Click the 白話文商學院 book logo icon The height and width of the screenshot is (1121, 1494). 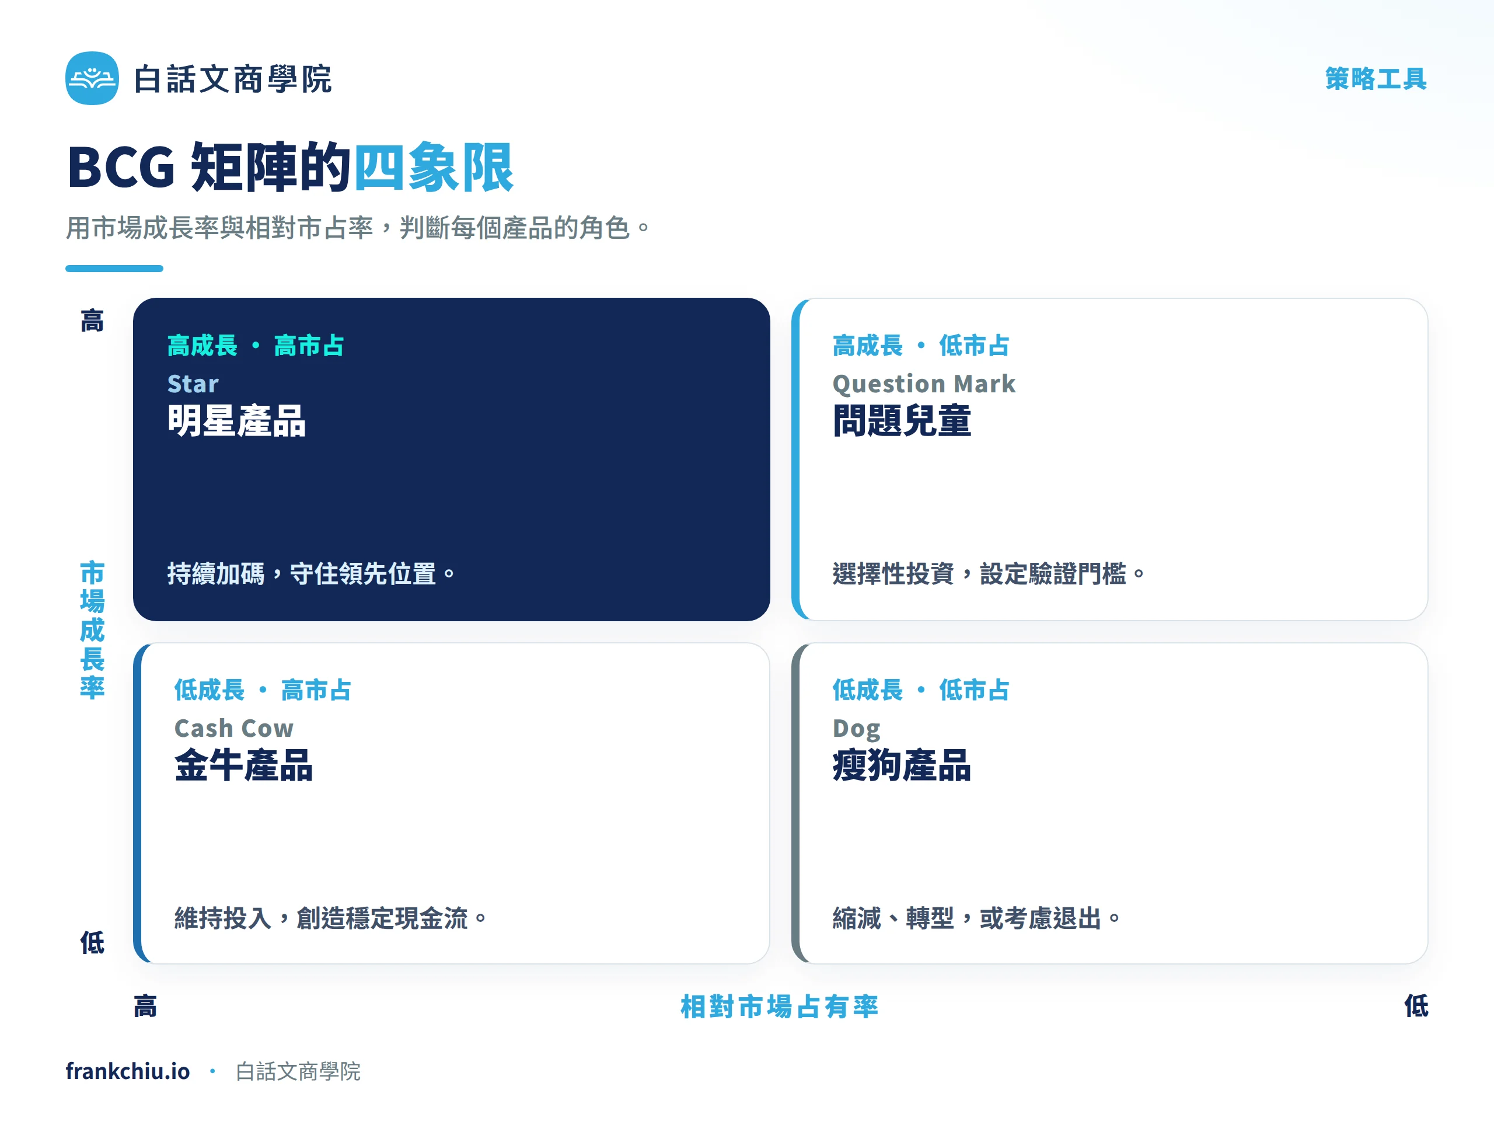tap(92, 78)
